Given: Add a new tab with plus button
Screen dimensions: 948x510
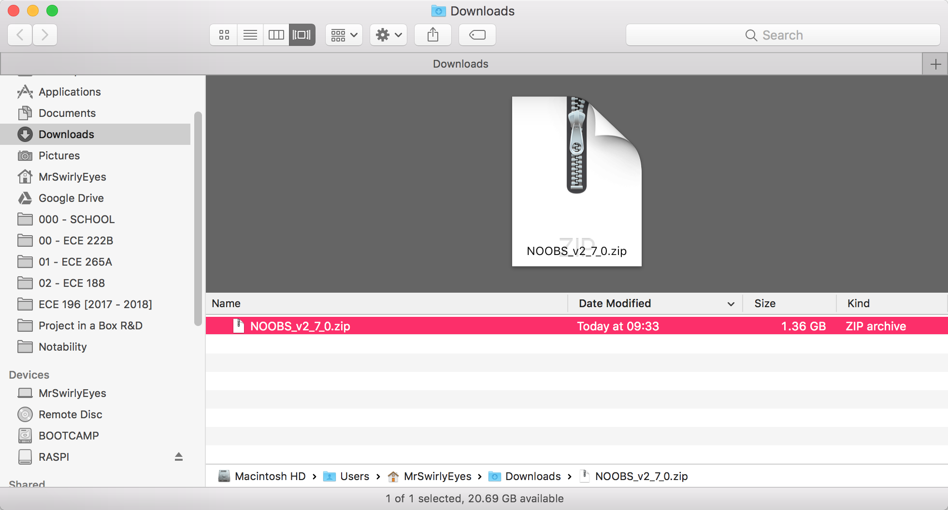Looking at the screenshot, I should tap(935, 64).
